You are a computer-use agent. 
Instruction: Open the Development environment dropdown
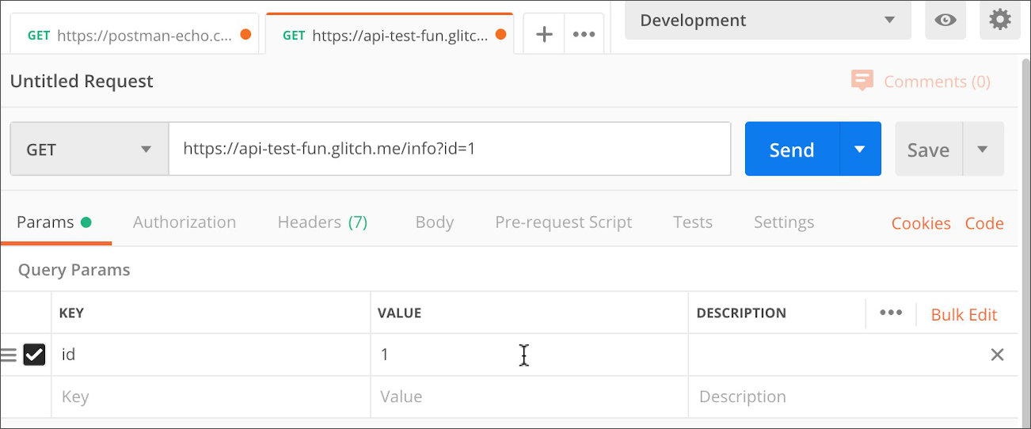[767, 20]
